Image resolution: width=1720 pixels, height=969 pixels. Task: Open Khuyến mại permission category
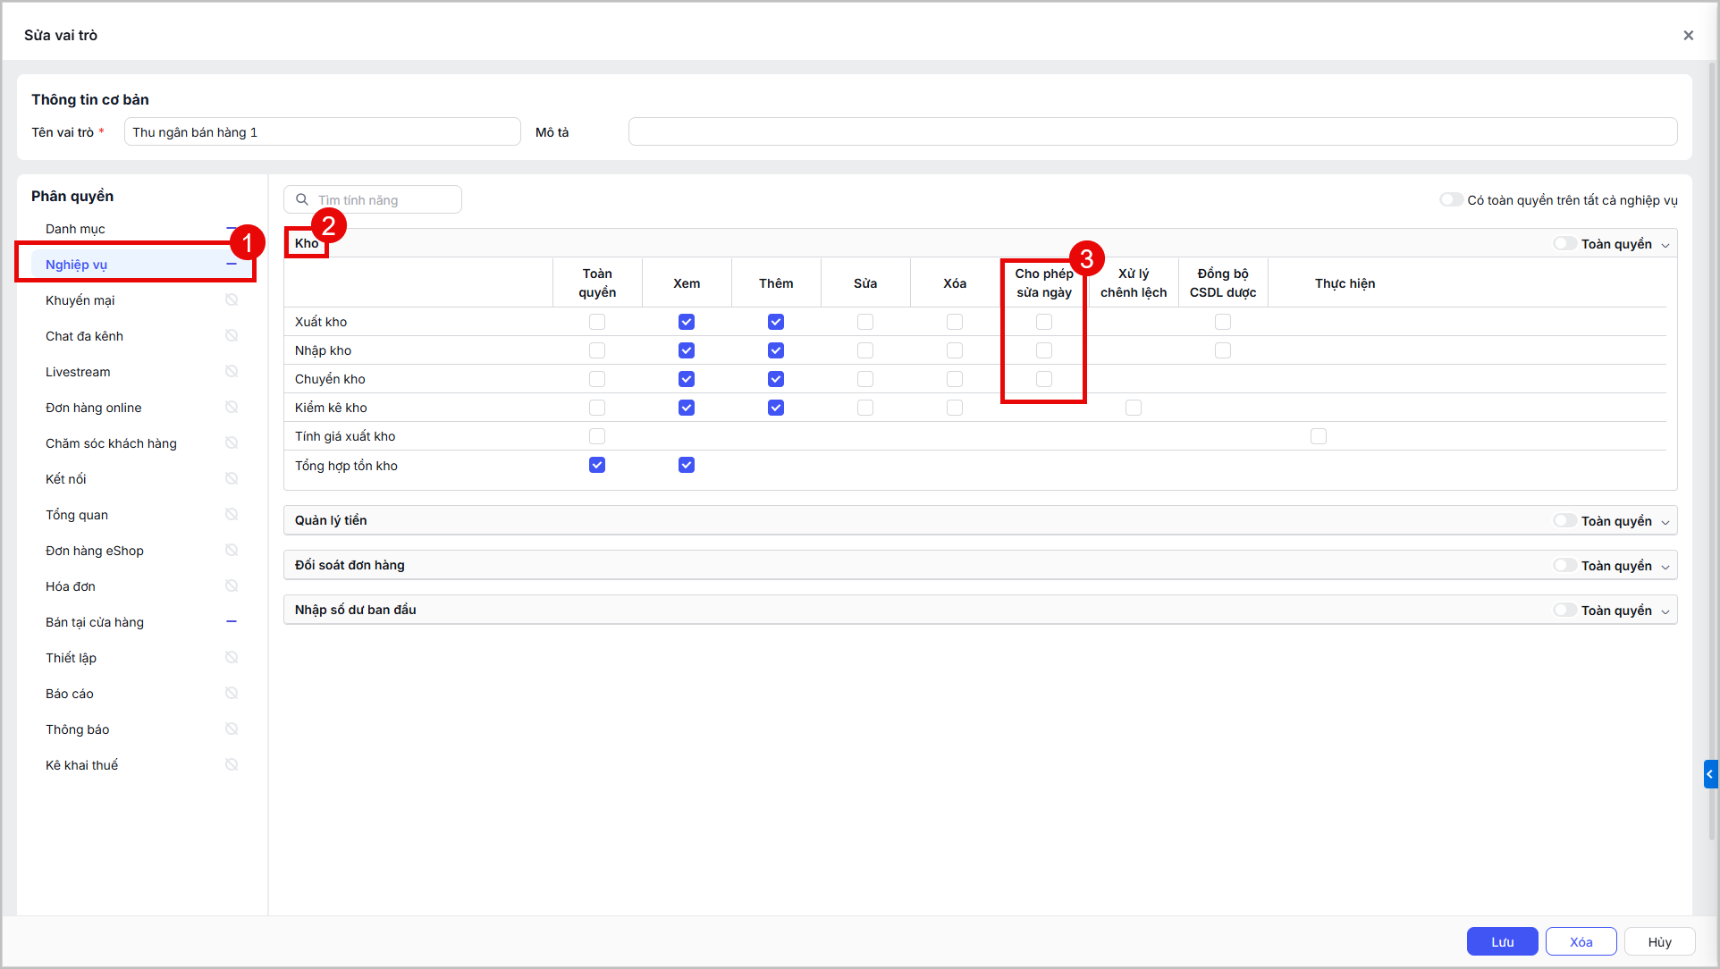click(142, 300)
